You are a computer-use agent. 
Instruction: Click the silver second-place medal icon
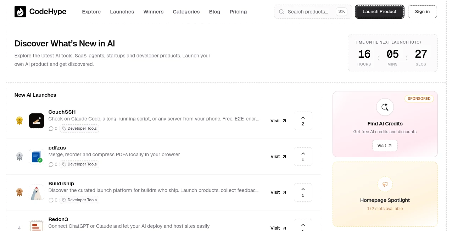click(19, 157)
